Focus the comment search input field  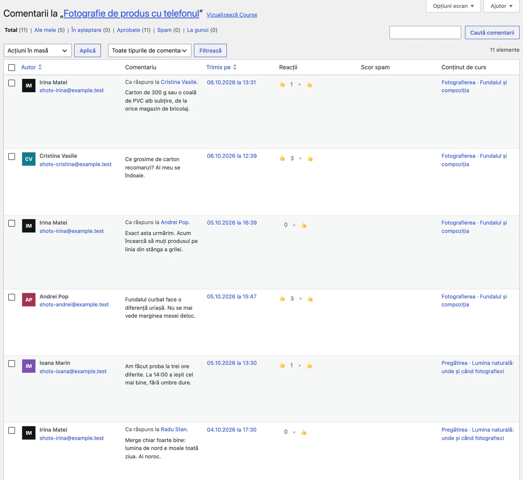(425, 32)
